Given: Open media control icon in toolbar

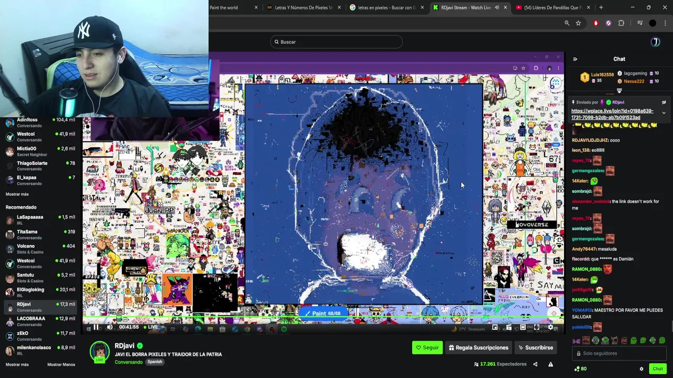Looking at the screenshot, I should [x=640, y=23].
